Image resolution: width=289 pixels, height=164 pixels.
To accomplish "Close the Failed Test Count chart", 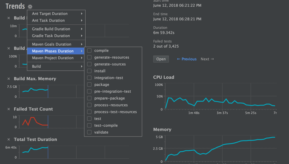I will pyautogui.click(x=9, y=109).
